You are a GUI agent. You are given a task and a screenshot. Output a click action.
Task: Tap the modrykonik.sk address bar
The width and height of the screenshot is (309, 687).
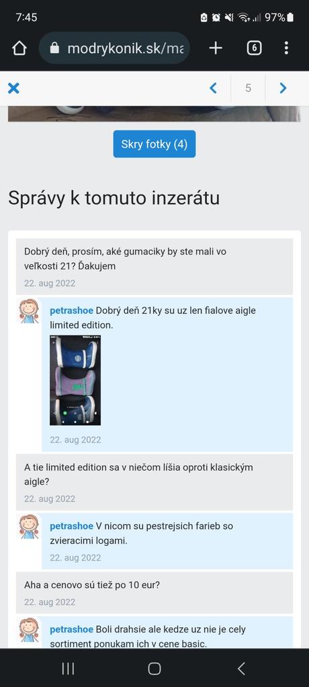[x=114, y=48]
